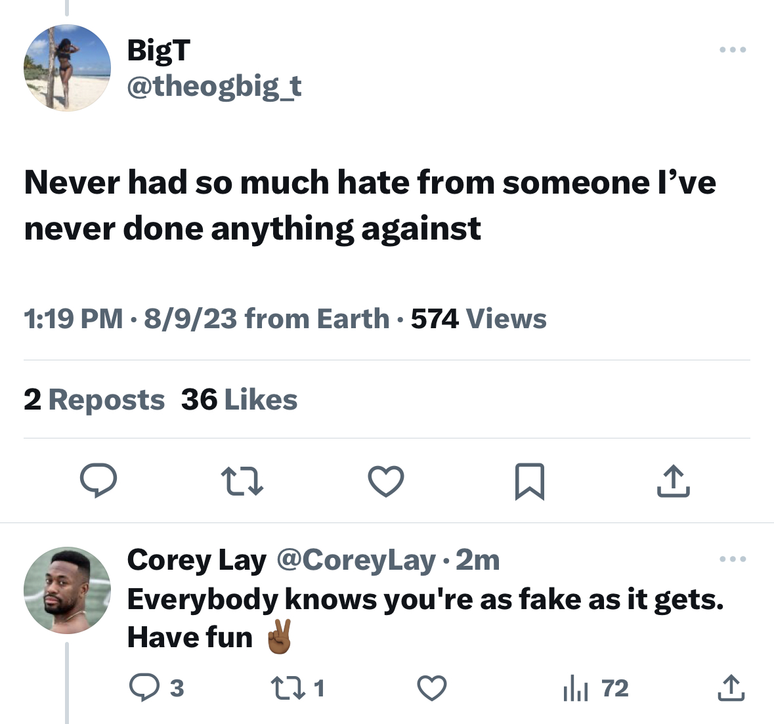774x724 pixels.
Task: Open Corey Lay's profile picture
Action: tap(67, 589)
